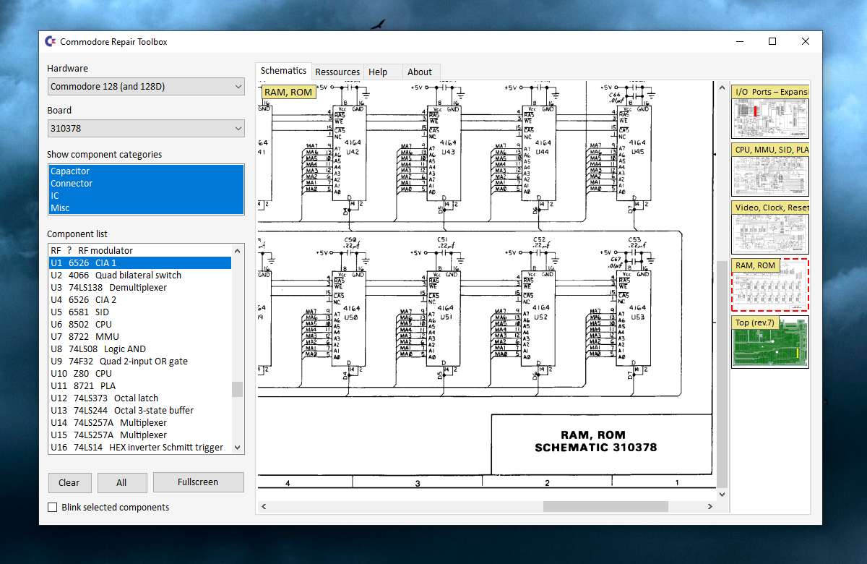Select U9 74F32 Quad 2-input OR gate

click(140, 362)
